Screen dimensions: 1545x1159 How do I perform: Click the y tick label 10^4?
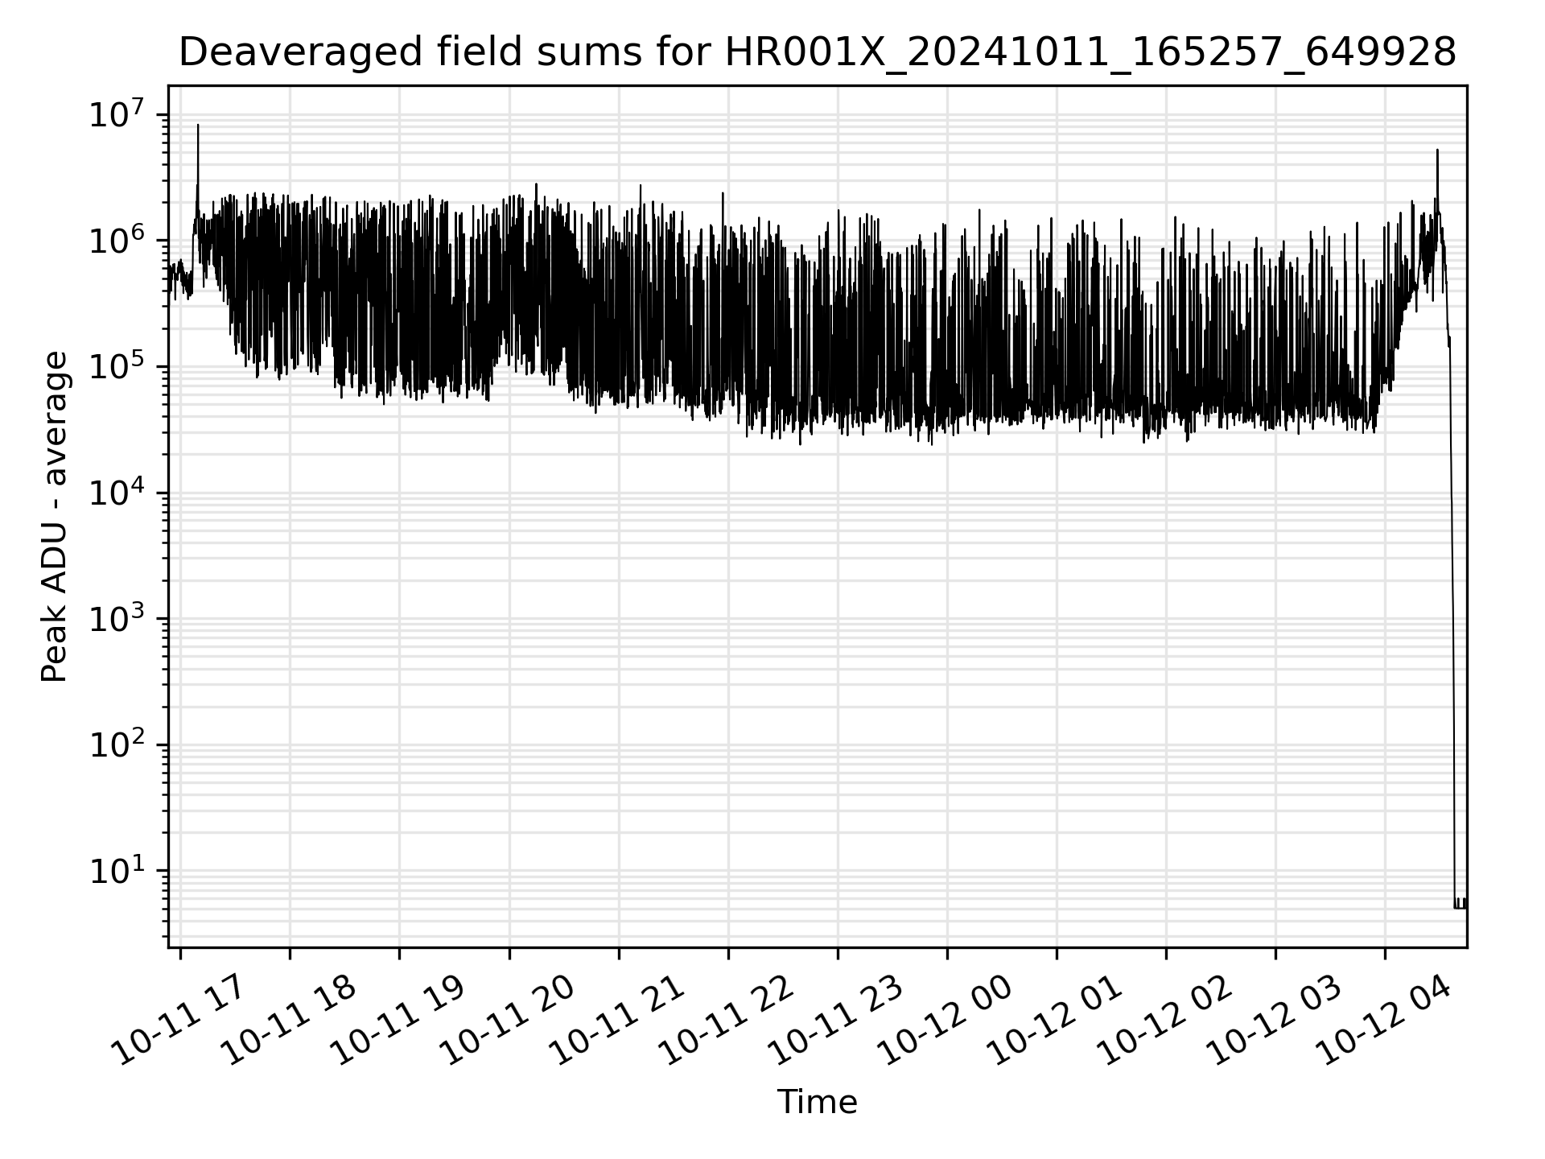[118, 493]
